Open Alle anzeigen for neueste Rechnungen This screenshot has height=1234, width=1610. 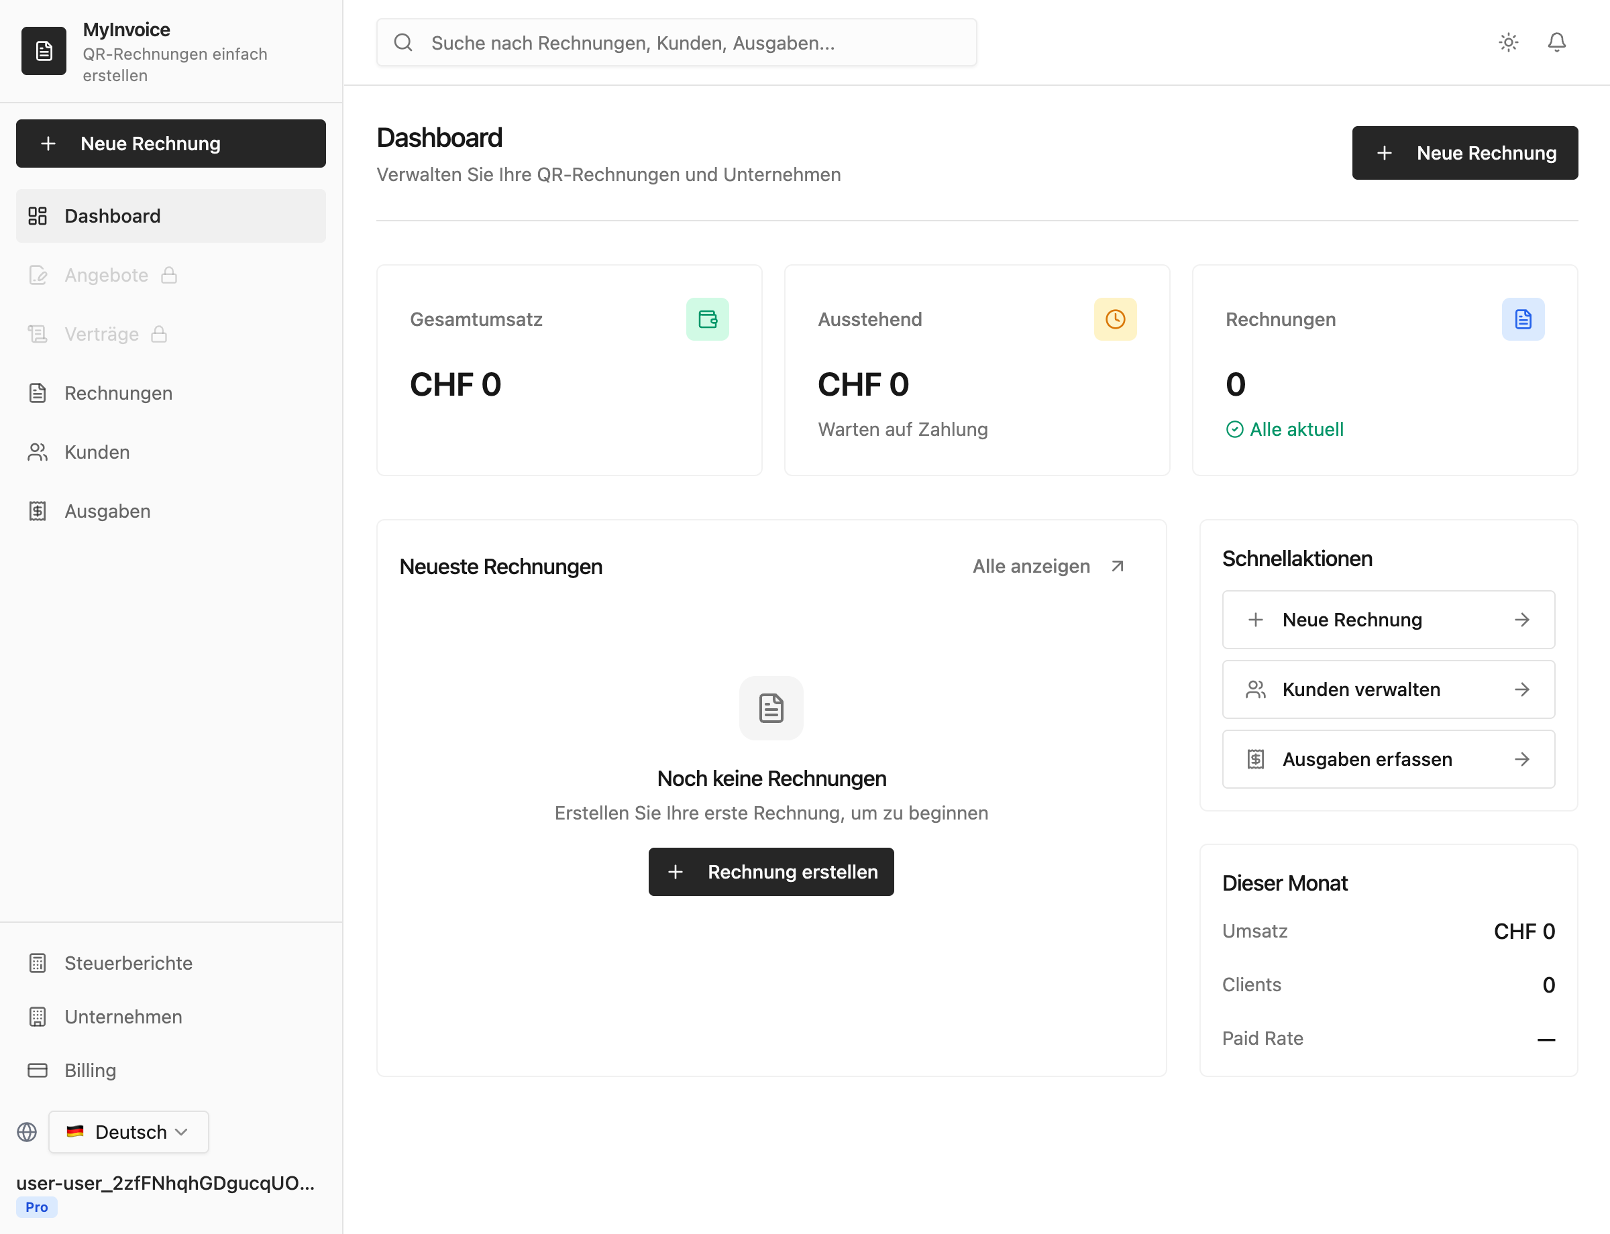(1032, 565)
